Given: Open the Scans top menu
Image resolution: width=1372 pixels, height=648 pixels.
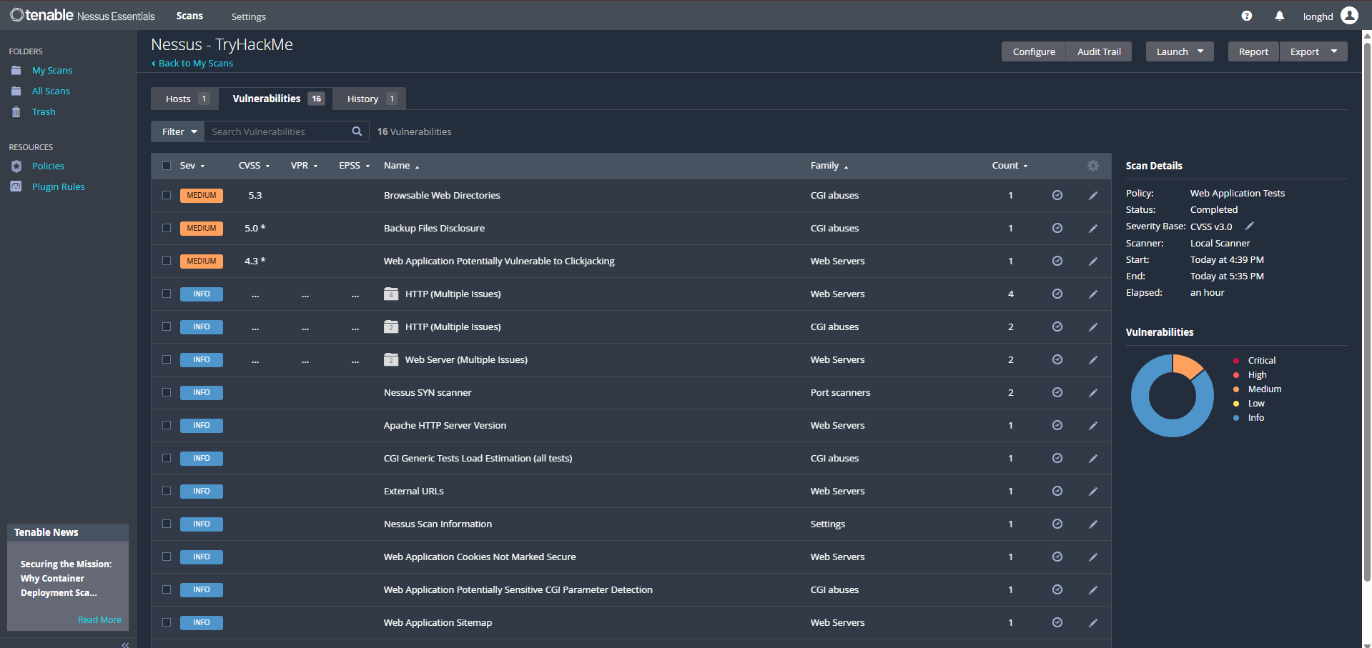Looking at the screenshot, I should [189, 16].
